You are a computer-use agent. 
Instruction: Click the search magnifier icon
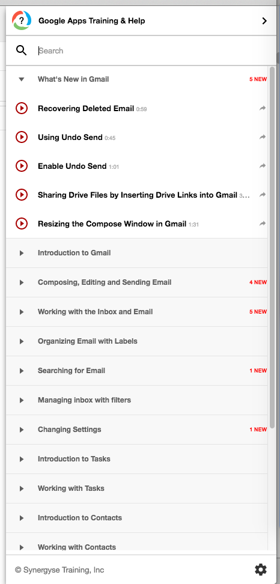pyautogui.click(x=22, y=50)
